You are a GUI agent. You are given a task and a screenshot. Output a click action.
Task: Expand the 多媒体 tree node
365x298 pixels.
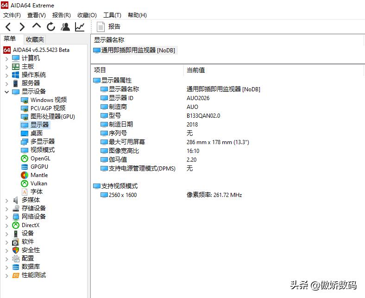[x=7, y=201]
